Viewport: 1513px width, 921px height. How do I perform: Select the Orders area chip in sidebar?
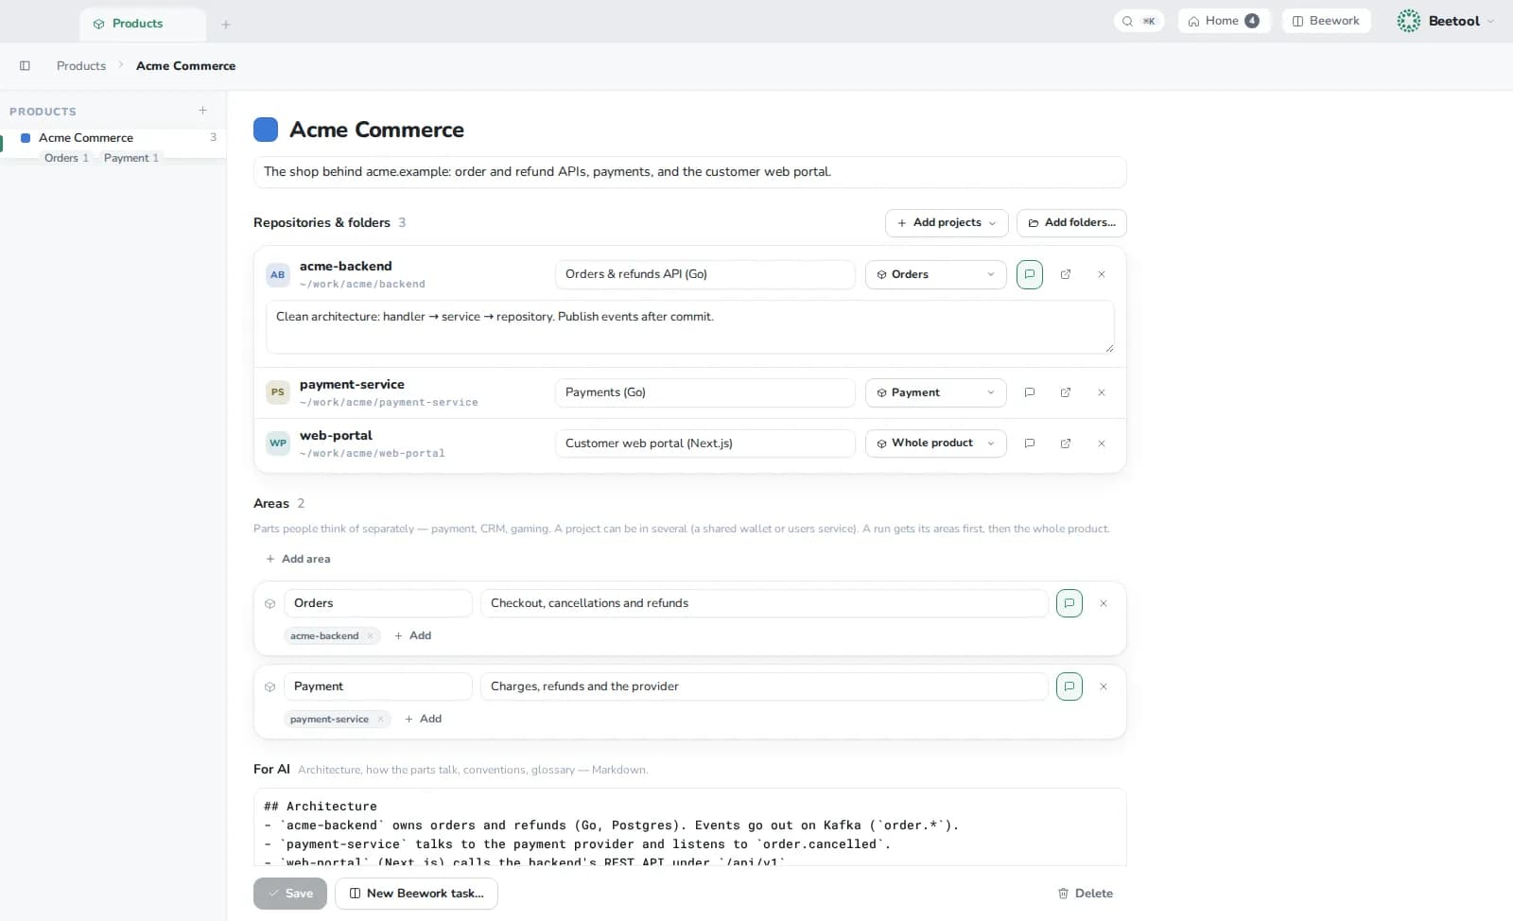pyautogui.click(x=66, y=158)
